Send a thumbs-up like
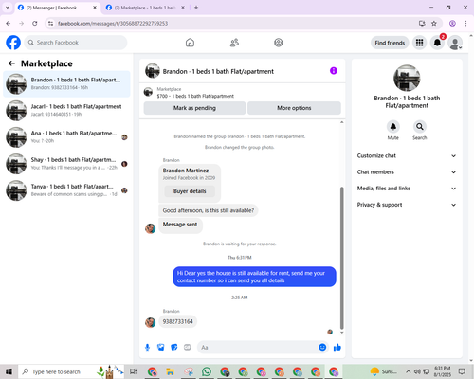This screenshot has width=474, height=379. (337, 348)
